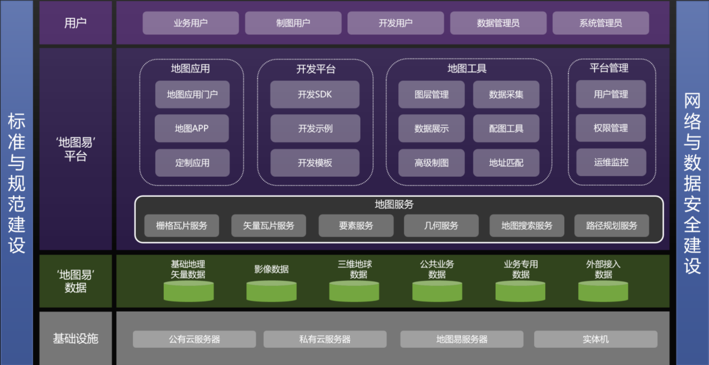The width and height of the screenshot is (709, 365).
Task: Select the 开发模板 block
Action: (x=315, y=163)
